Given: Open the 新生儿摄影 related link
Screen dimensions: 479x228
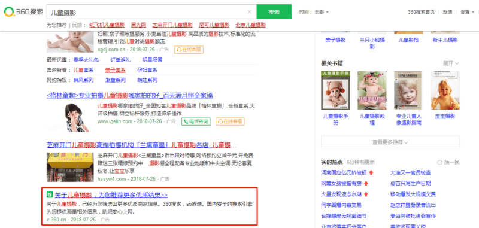Looking at the screenshot, I should coord(445,40).
